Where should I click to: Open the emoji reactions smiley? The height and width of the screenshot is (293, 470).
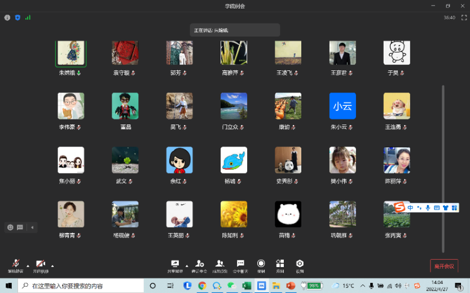point(10,228)
